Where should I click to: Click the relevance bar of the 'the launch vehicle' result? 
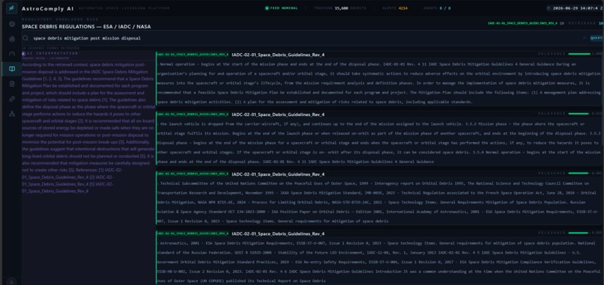tap(579, 114)
